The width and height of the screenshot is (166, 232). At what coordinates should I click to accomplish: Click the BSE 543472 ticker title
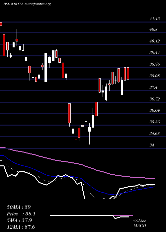click(x=13, y=4)
